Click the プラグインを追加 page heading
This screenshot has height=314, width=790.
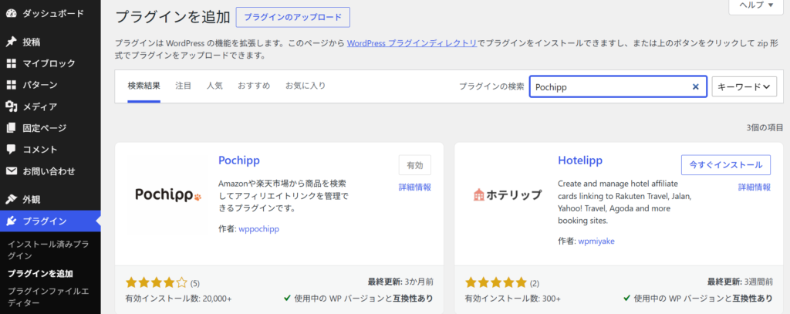point(172,17)
